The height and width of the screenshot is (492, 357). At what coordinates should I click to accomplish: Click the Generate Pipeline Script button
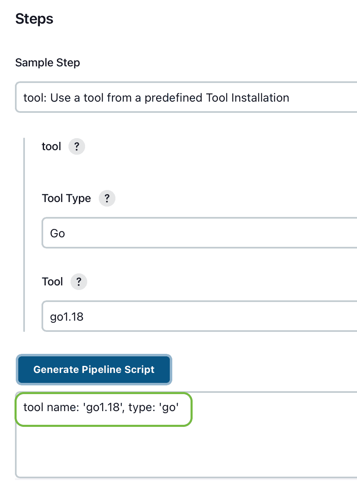tap(93, 370)
